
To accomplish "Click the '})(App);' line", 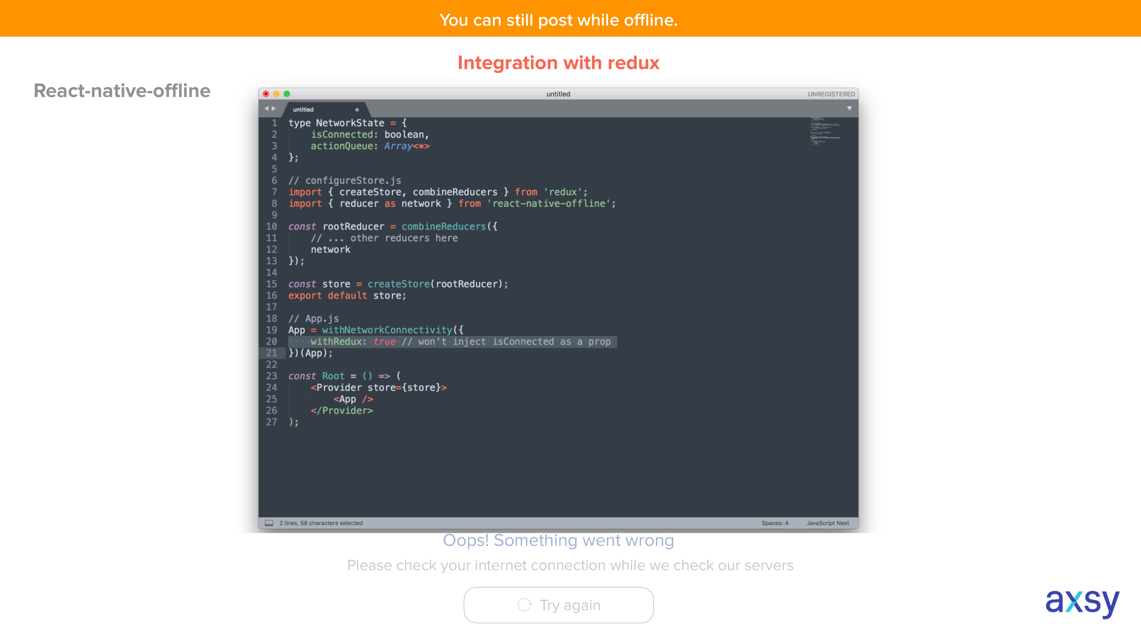I will (311, 353).
